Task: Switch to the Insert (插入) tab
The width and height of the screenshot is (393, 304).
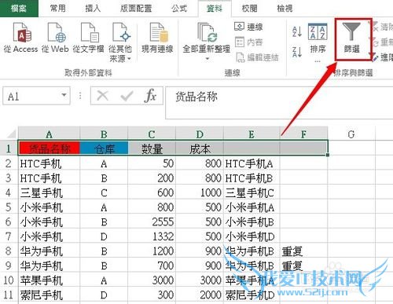Action: click(93, 9)
